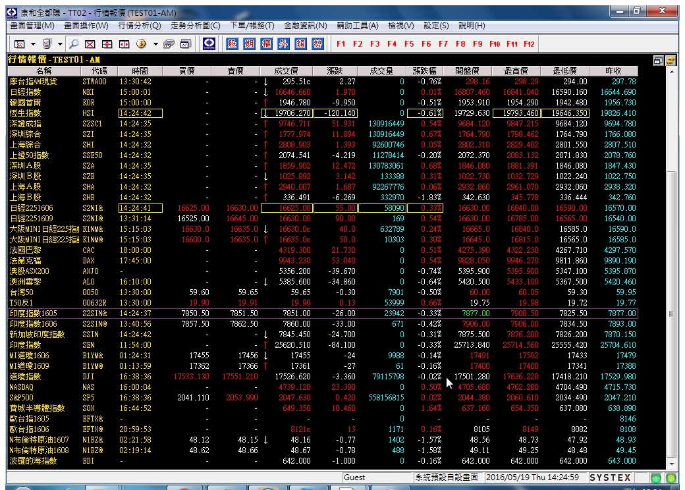Screen dimensions: 685x490
Task: Select the 恆生指數 row name
Action: (x=25, y=113)
